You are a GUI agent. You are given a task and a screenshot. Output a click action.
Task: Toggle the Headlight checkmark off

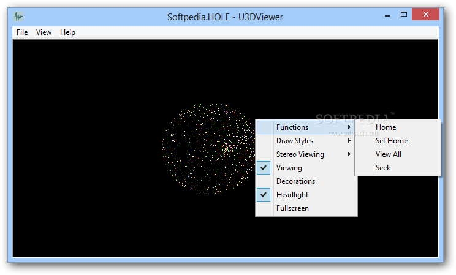[x=264, y=195]
